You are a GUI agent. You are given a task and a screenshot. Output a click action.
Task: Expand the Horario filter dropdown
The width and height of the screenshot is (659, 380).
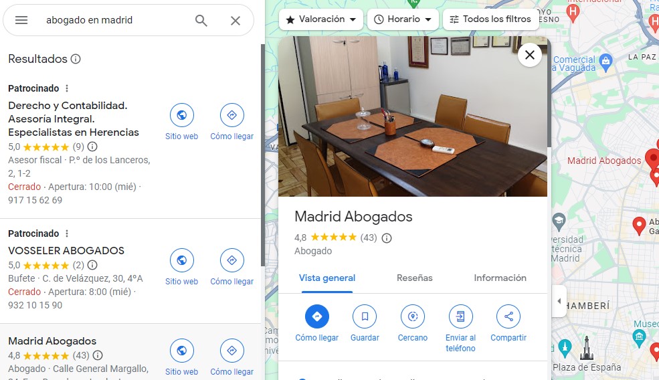click(403, 19)
